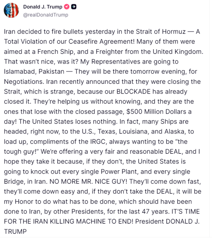Click the "$500 Million Dollars" text
Image resolution: width=212 pixels, height=238 pixels.
(x=156, y=112)
